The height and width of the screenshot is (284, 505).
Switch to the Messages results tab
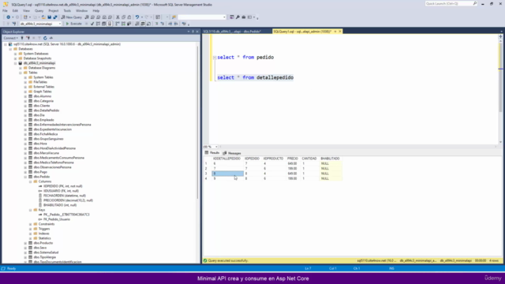(232, 153)
